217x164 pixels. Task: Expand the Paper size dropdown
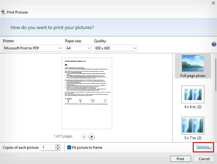78,48
